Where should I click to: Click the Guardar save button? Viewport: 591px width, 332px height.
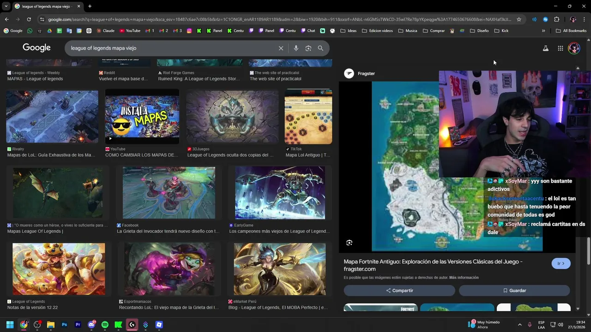514,290
